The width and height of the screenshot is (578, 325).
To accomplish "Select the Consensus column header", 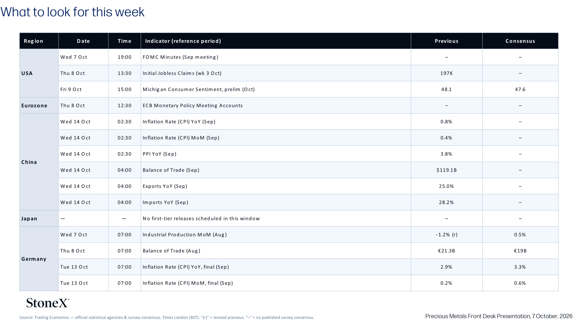I will click(520, 41).
